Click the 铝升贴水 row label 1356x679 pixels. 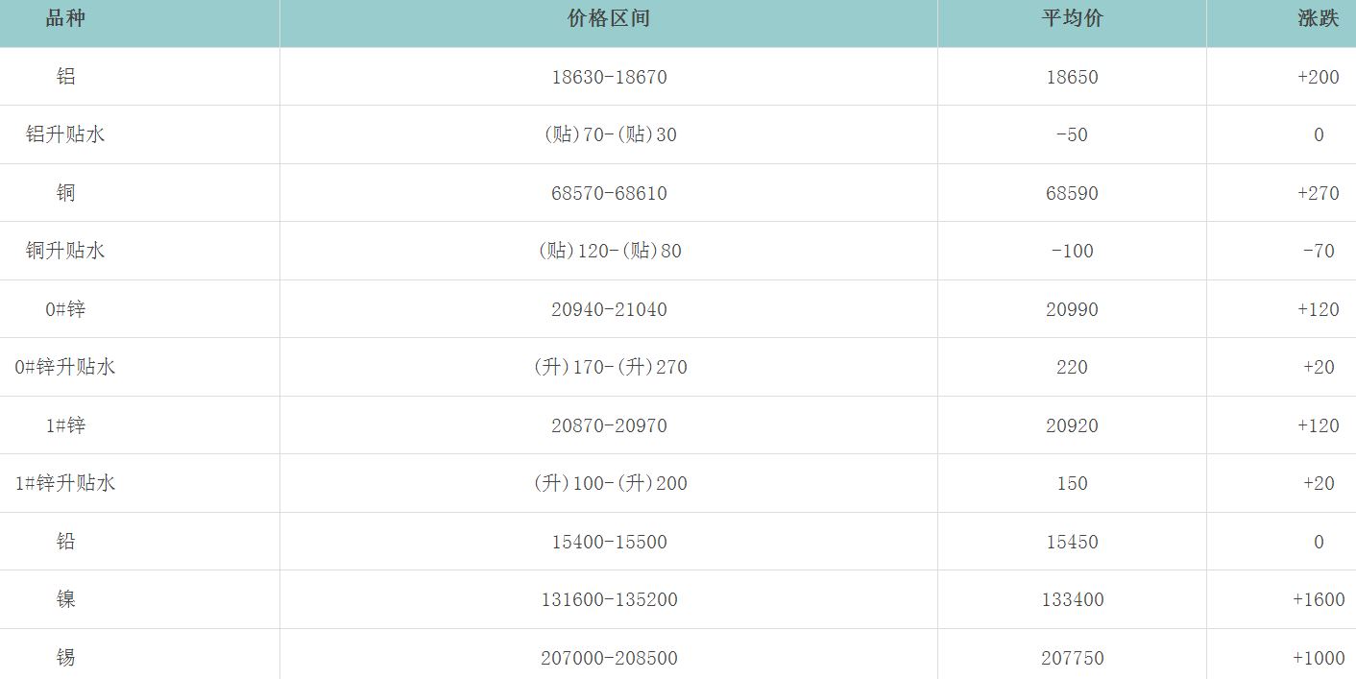tap(65, 134)
